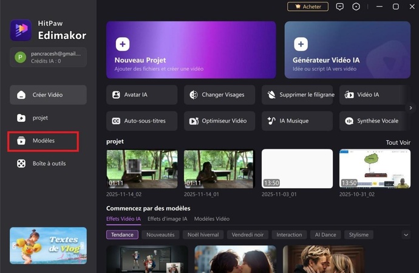Switch to Modèles Vidéo tab
Viewport: 419px width, 273px height.
[x=211, y=218]
